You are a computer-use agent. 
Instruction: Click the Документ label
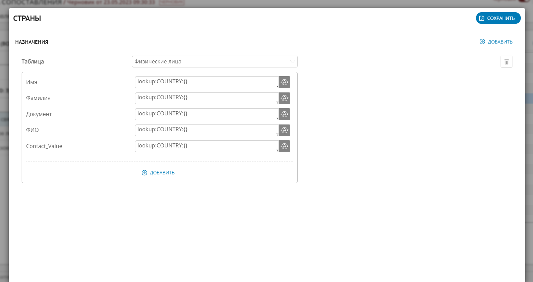39,114
